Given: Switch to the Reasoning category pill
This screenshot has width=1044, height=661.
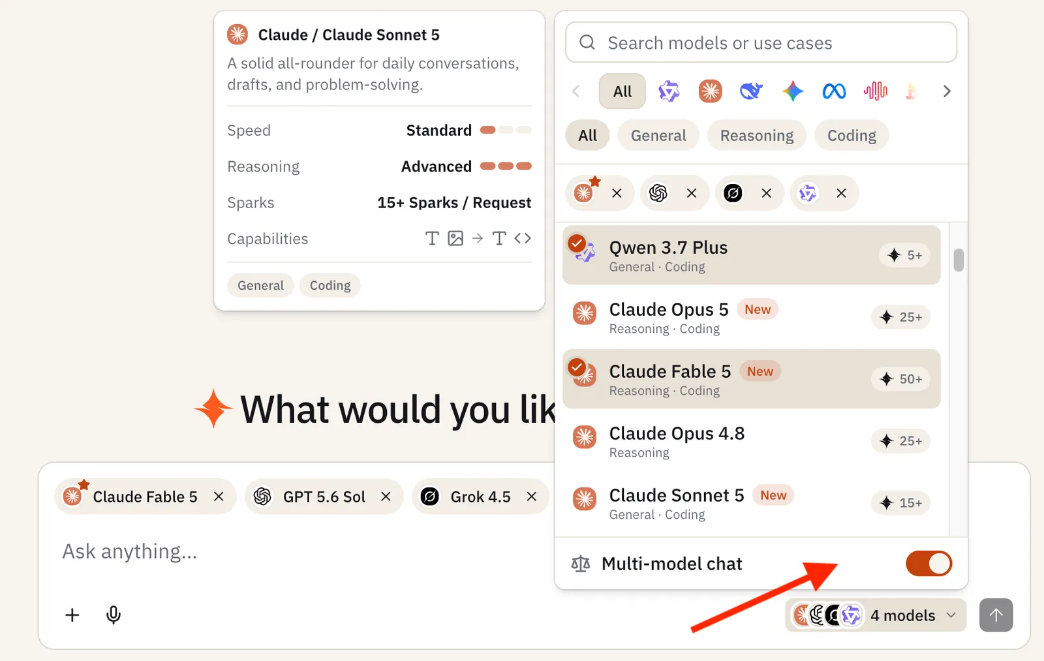Looking at the screenshot, I should (757, 135).
